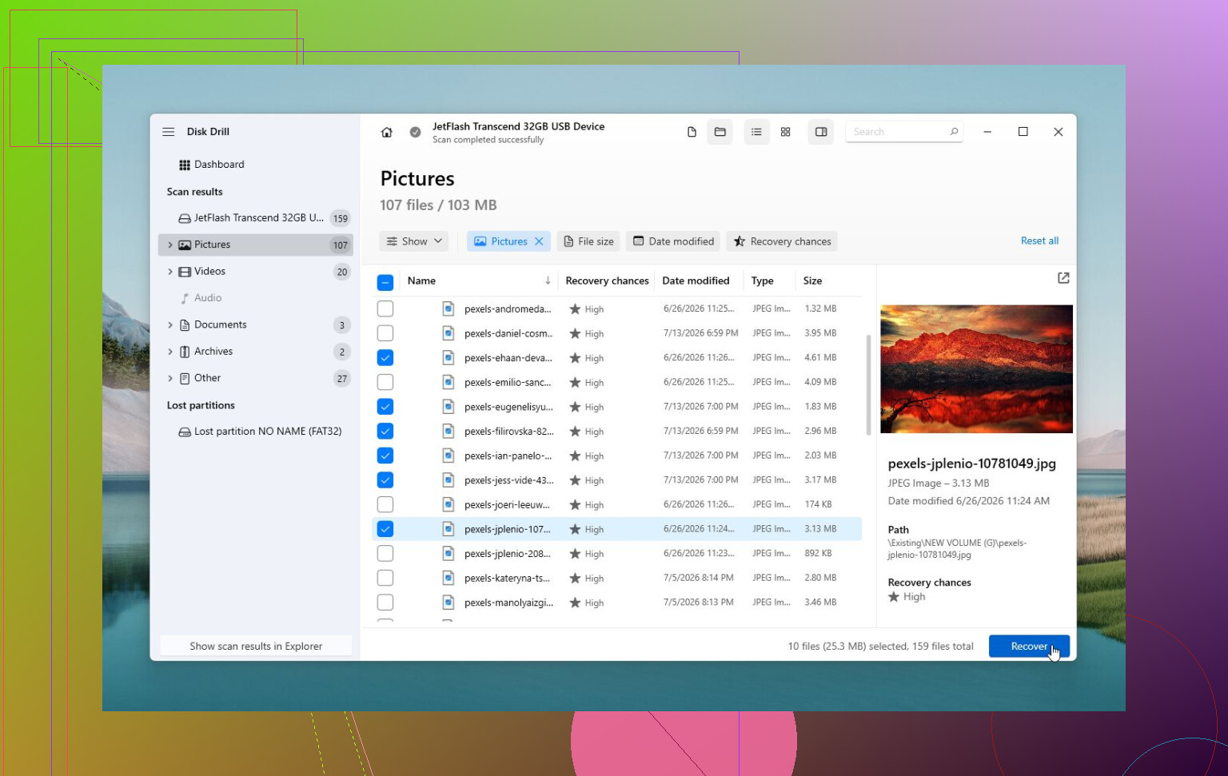Click the sort arrow in Name column

548,281
